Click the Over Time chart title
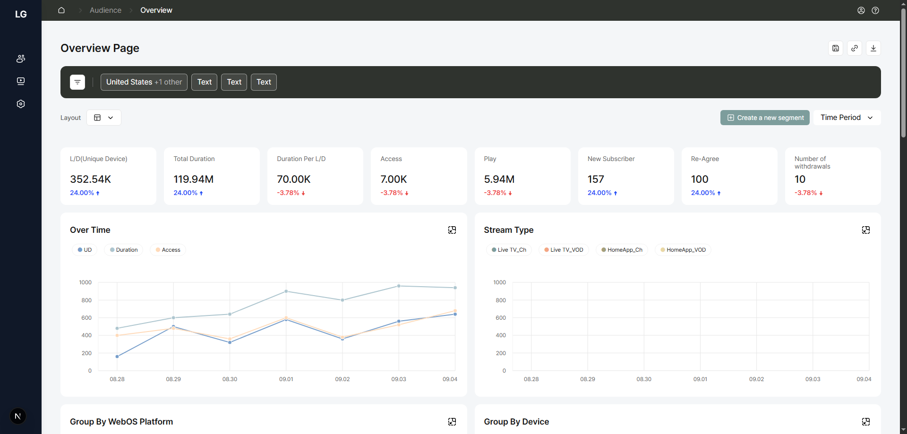The width and height of the screenshot is (907, 434). [x=90, y=230]
